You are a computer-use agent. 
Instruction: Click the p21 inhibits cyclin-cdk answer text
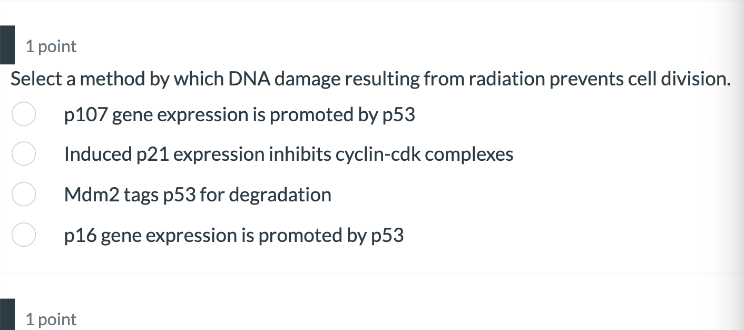tap(288, 153)
